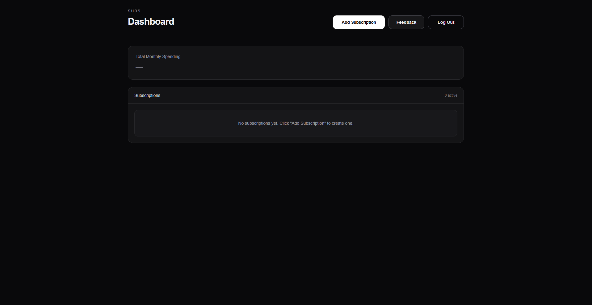Click the quoted "Add Subscription" text in the message

[308, 123]
